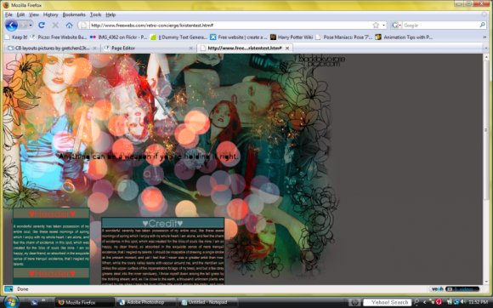Switch to the 'CB layouts pictures by gretchen' tab
The width and height of the screenshot is (493, 308).
(52, 48)
